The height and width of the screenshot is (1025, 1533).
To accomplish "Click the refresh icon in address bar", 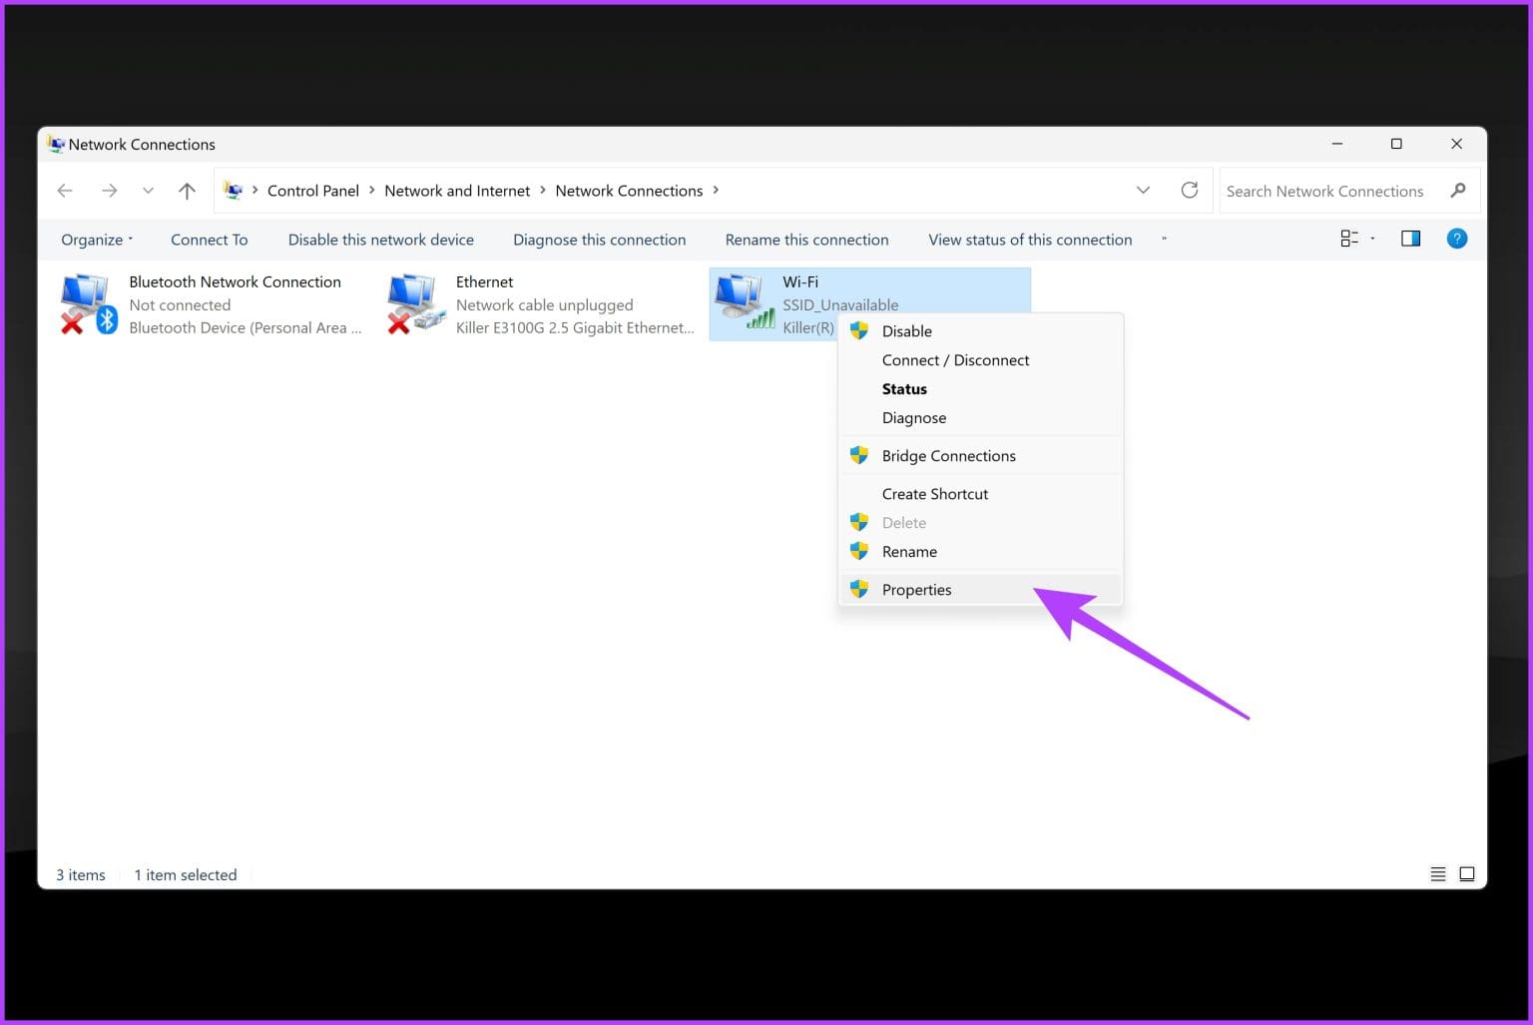I will pyautogui.click(x=1190, y=190).
